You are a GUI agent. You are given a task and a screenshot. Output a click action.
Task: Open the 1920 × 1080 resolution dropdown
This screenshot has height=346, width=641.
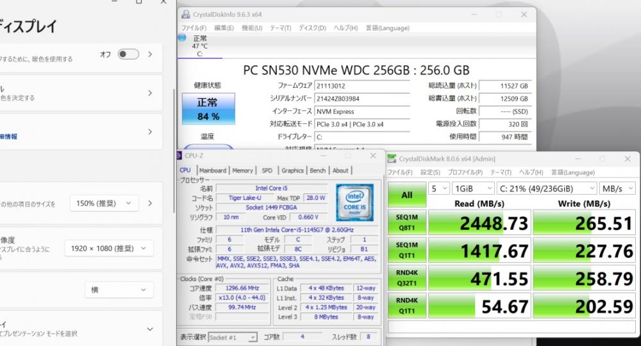pos(109,249)
